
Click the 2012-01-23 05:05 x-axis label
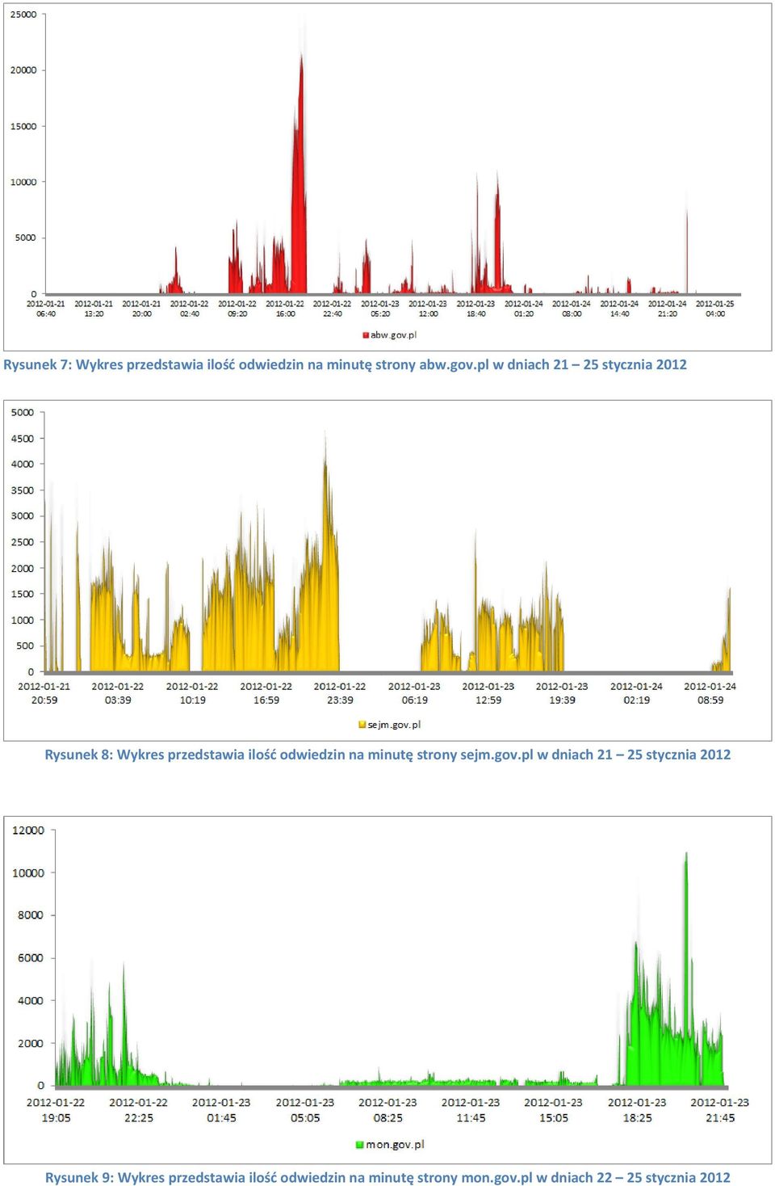(305, 1110)
